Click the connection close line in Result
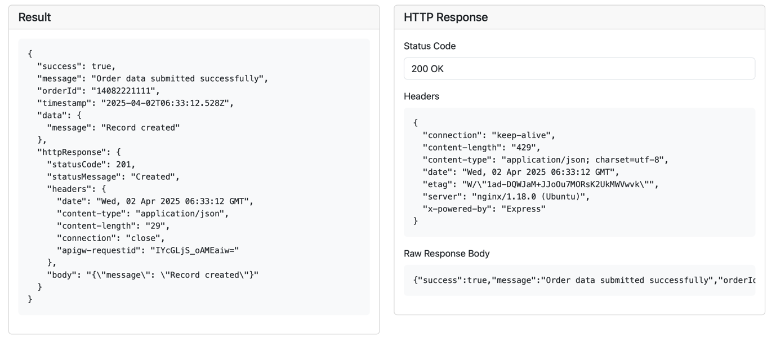Image resolution: width=776 pixels, height=341 pixels. [111, 238]
